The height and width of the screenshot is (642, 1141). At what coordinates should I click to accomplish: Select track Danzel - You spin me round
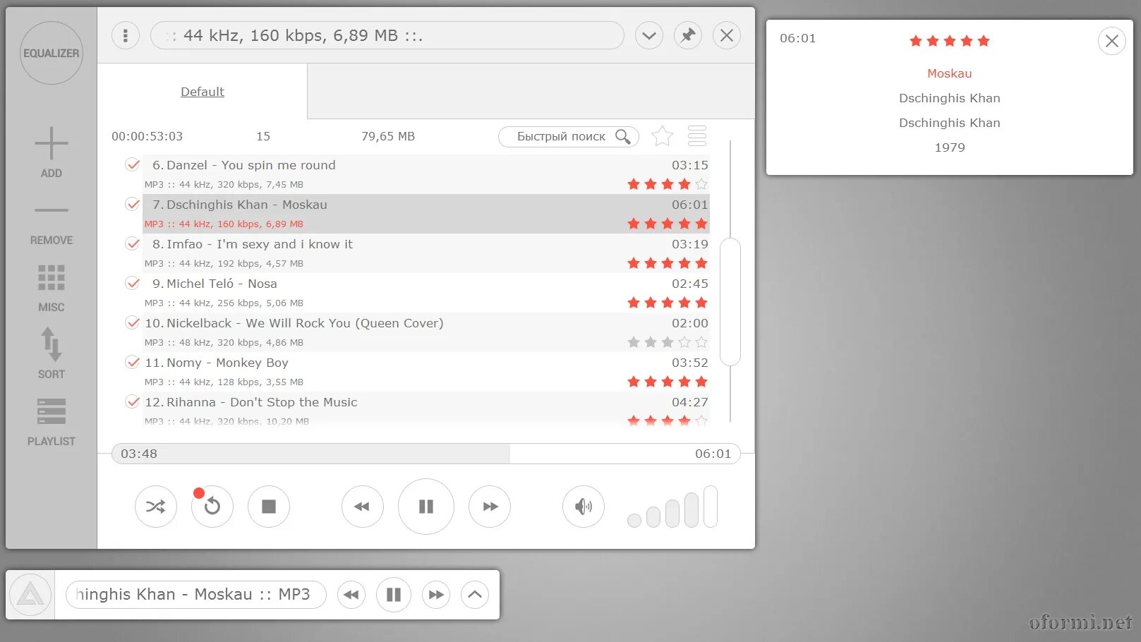click(426, 174)
